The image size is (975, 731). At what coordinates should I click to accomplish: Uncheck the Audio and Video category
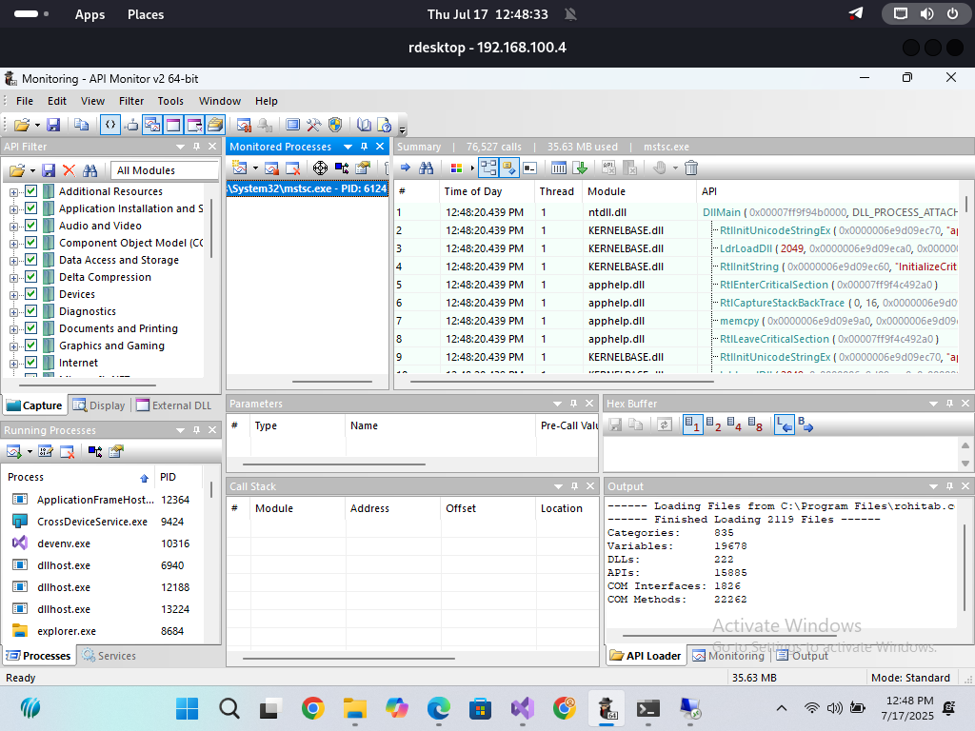[x=31, y=226]
